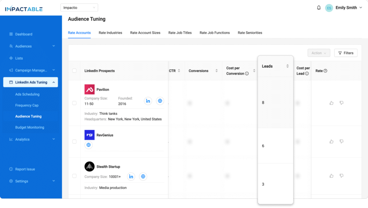
Task: Sort the Leads column
Action: pyautogui.click(x=287, y=66)
